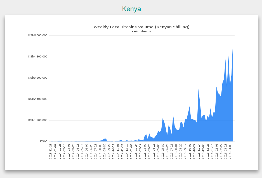Viewport: 262px width, 178px height.
Task: Click the 2016-01-16 date label
Action: click(212, 151)
